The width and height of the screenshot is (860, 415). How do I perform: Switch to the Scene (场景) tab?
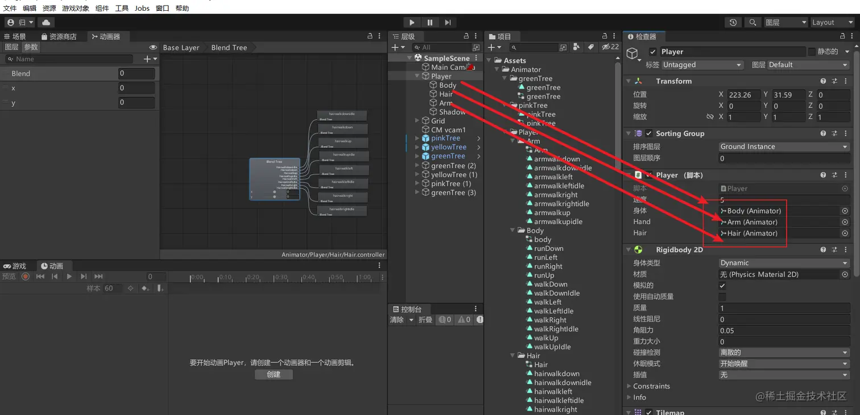pos(15,36)
